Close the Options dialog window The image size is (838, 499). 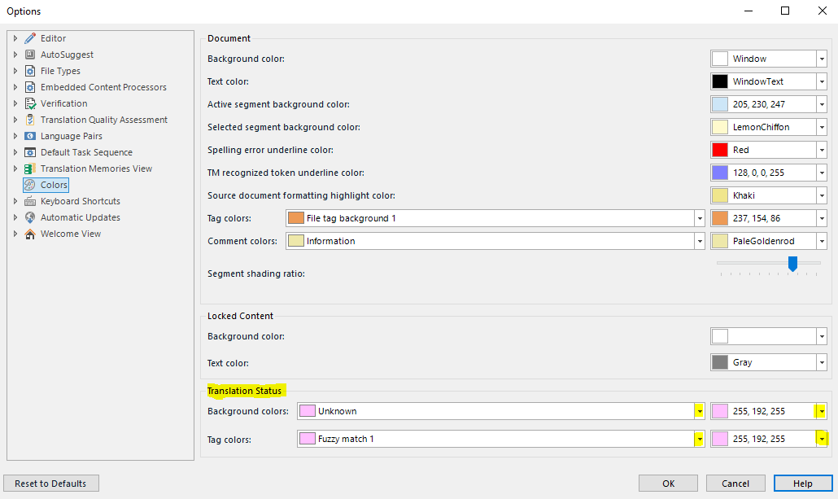pyautogui.click(x=822, y=11)
